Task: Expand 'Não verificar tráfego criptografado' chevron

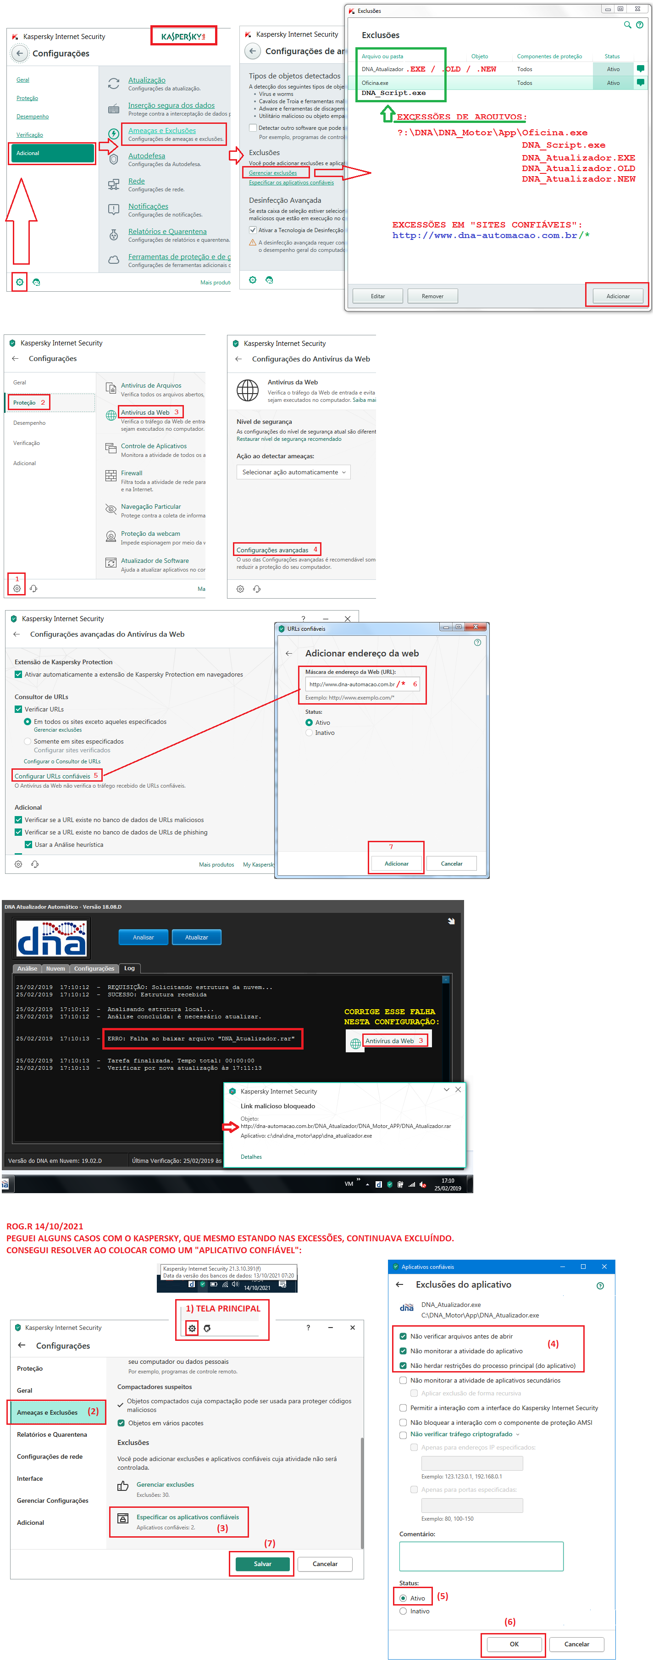Action: [518, 1434]
